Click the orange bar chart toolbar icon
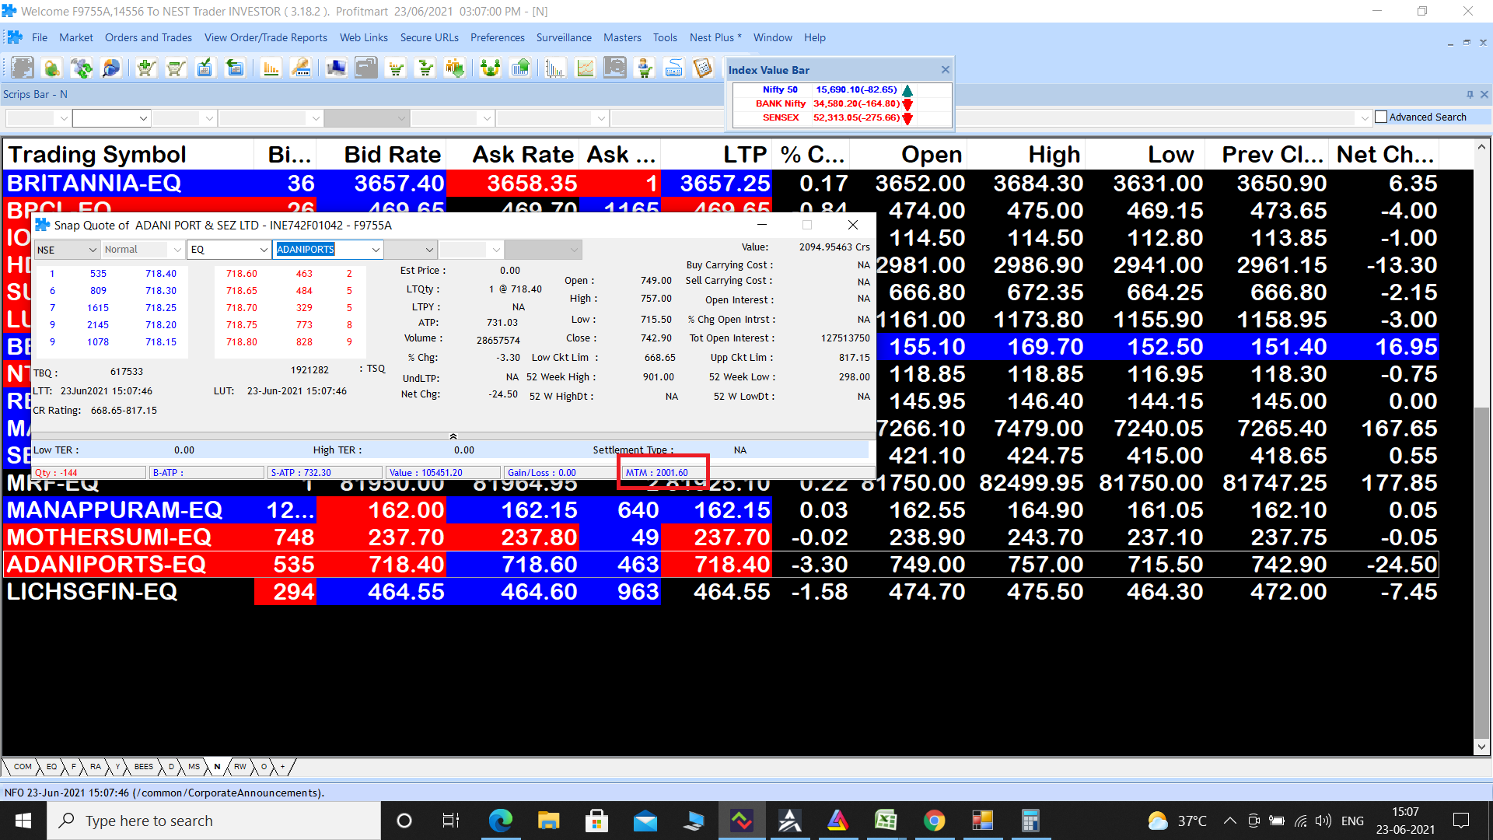Viewport: 1493px width, 840px height. [x=271, y=68]
